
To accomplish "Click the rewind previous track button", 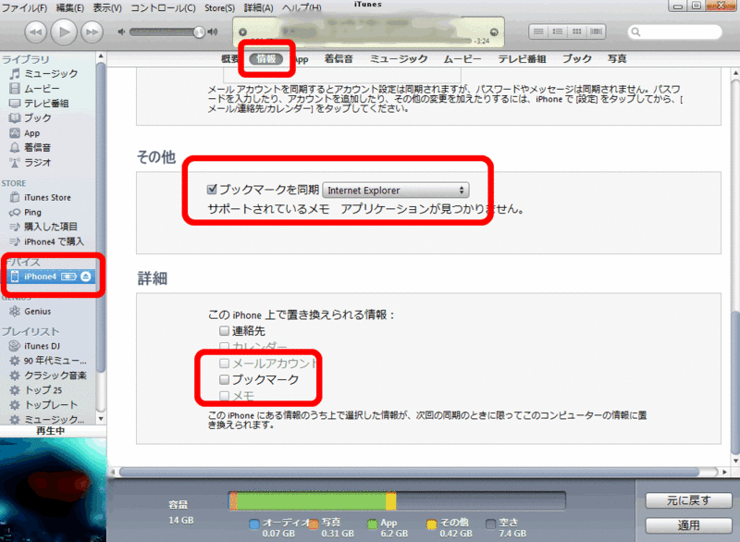I will click(x=36, y=32).
